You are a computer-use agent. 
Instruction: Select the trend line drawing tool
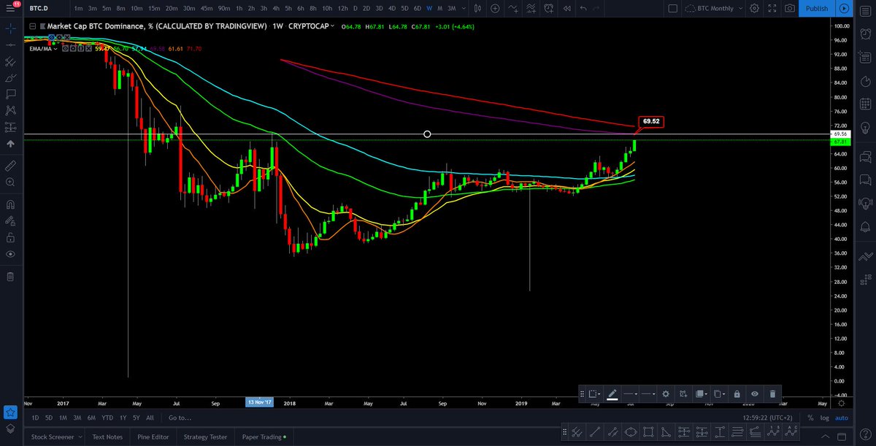point(10,45)
